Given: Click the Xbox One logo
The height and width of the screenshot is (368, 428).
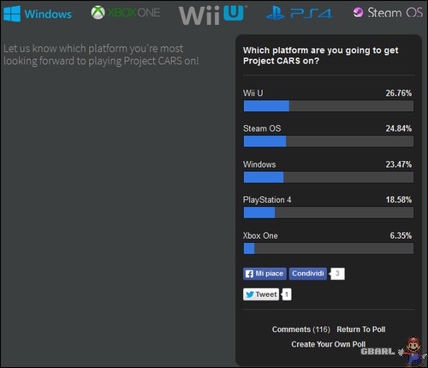Looking at the screenshot, I should point(126,13).
